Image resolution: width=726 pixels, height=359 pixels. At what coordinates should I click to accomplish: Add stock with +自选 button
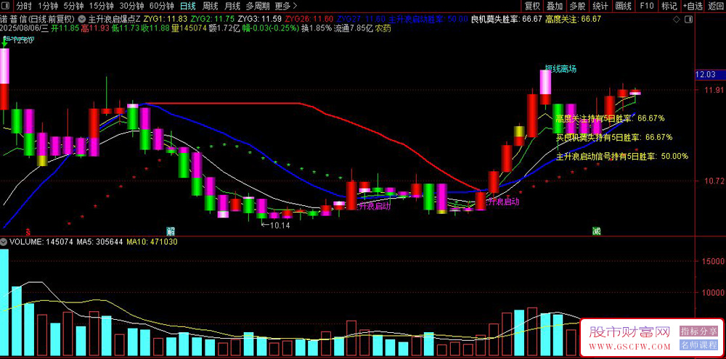click(x=693, y=6)
